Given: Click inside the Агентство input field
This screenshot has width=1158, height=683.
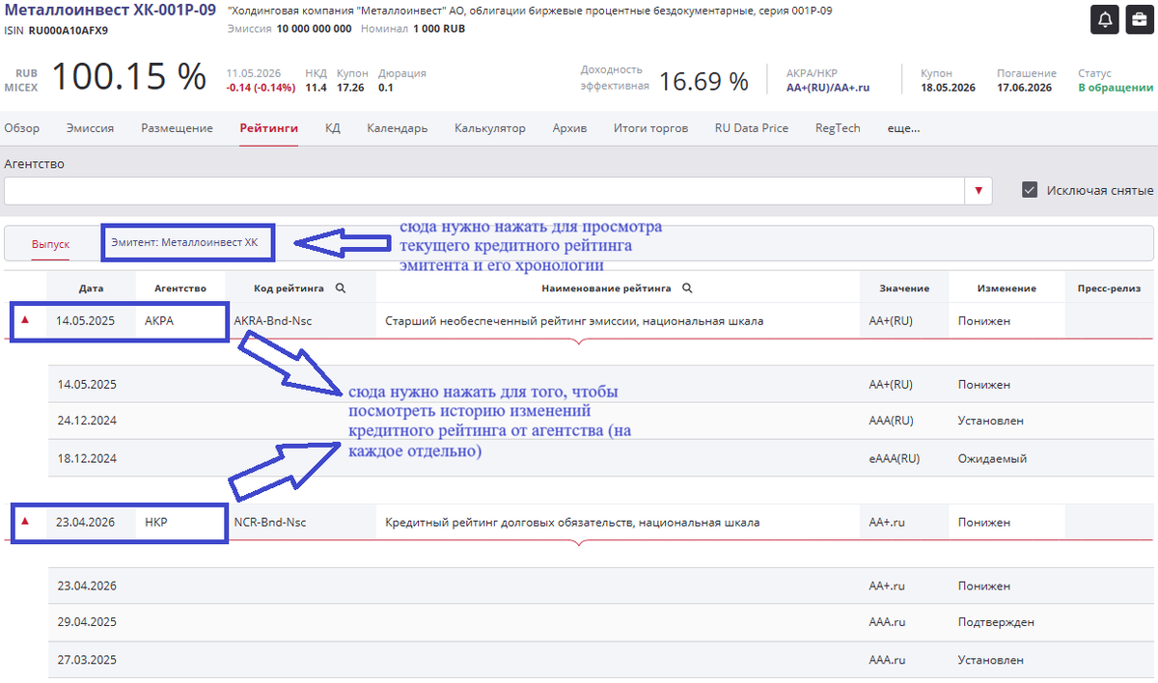Looking at the screenshot, I should (484, 191).
